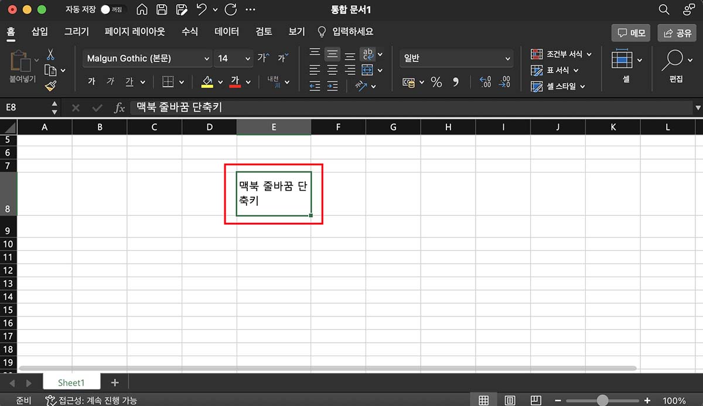The width and height of the screenshot is (703, 406).
Task: Open the 편집 editing group button
Action: point(676,66)
